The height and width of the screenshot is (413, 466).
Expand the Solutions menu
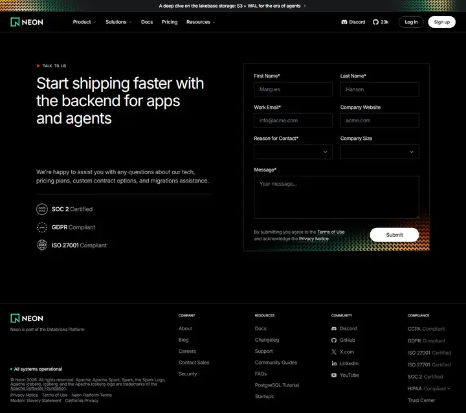tap(118, 22)
